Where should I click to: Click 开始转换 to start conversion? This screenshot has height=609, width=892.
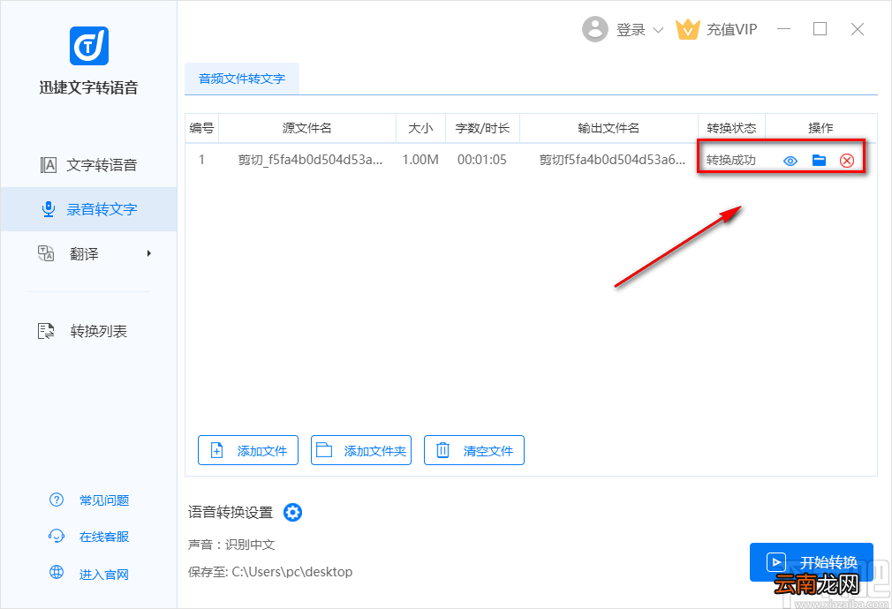(812, 562)
